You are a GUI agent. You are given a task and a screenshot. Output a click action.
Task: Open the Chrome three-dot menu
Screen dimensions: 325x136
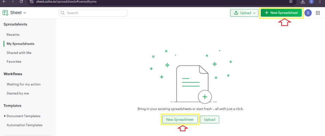[320, 2]
